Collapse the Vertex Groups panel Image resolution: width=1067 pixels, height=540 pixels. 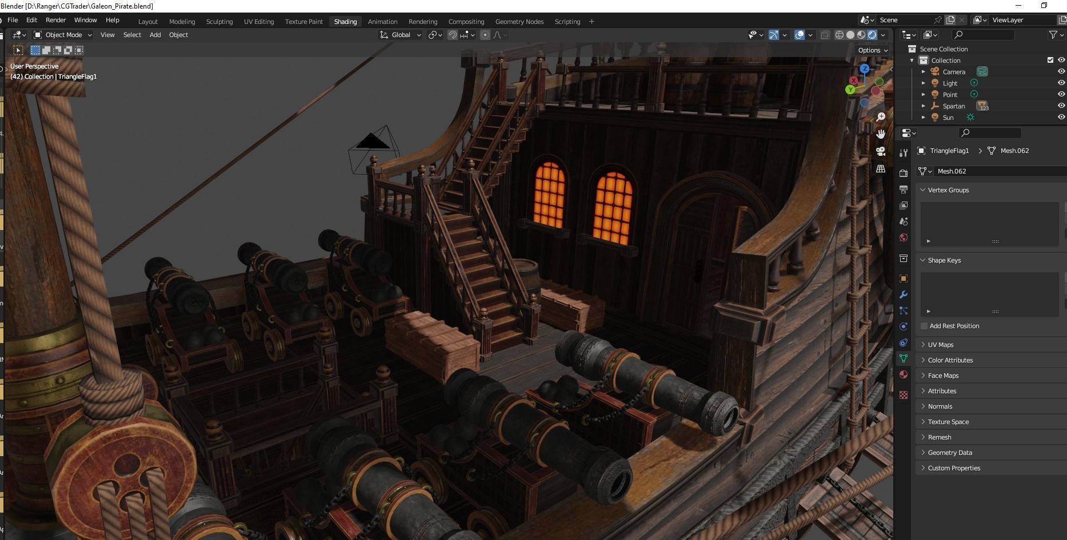coord(922,190)
